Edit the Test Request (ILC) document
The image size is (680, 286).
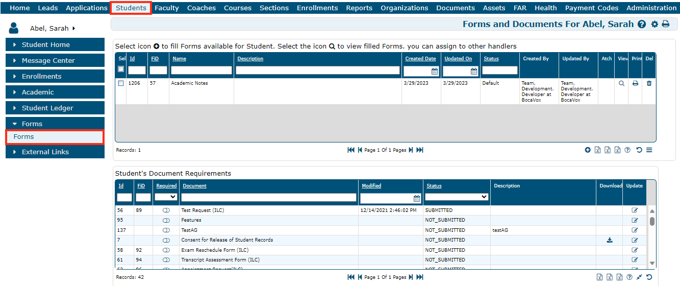tap(635, 210)
